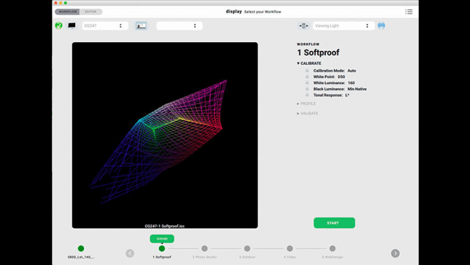Click the White Luminance value 160
The width and height of the screenshot is (470, 265).
[351, 83]
